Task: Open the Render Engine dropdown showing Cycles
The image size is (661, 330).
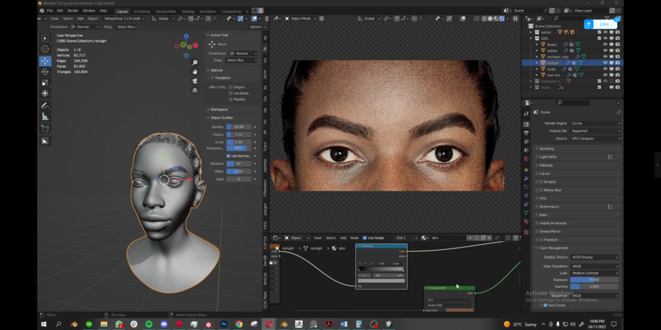Action: point(595,123)
